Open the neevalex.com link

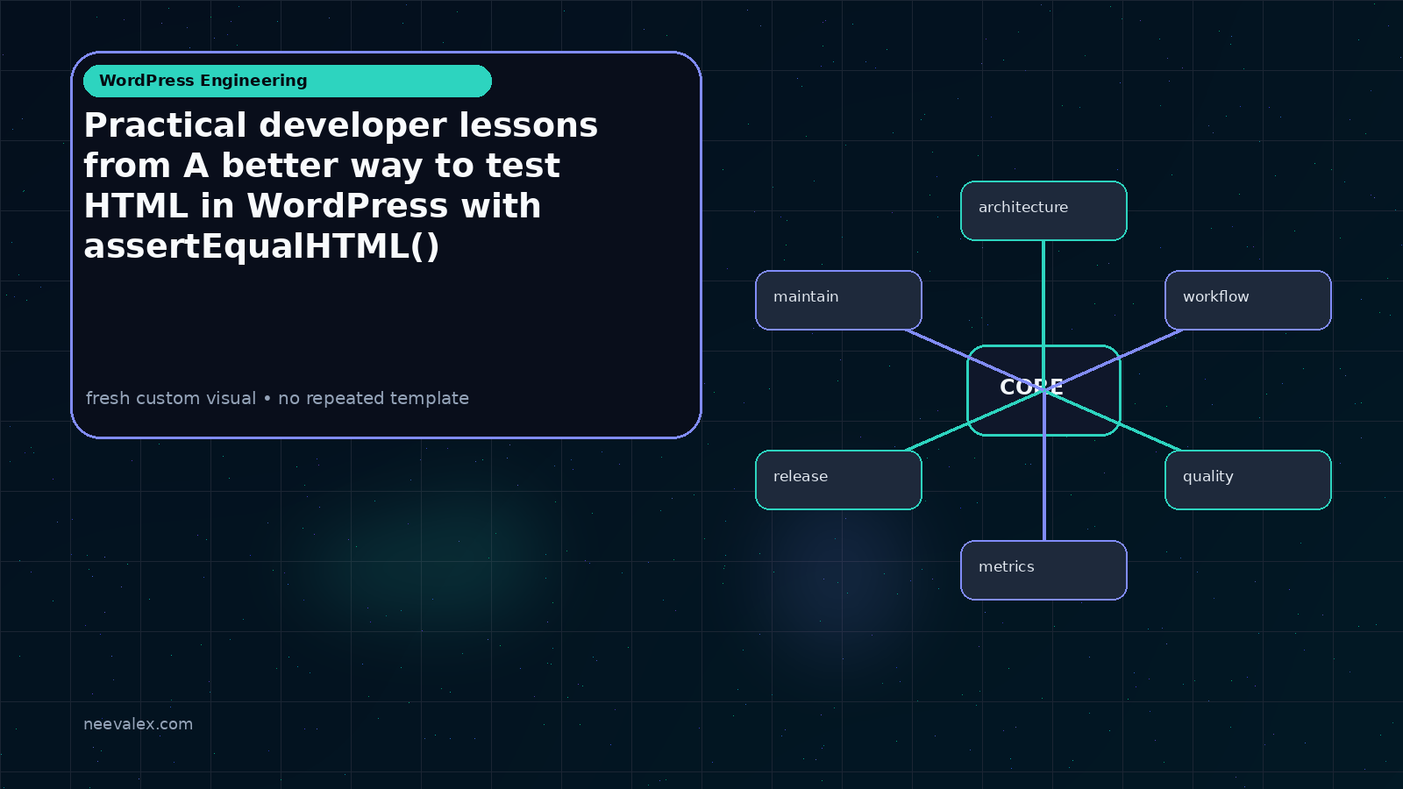point(138,724)
